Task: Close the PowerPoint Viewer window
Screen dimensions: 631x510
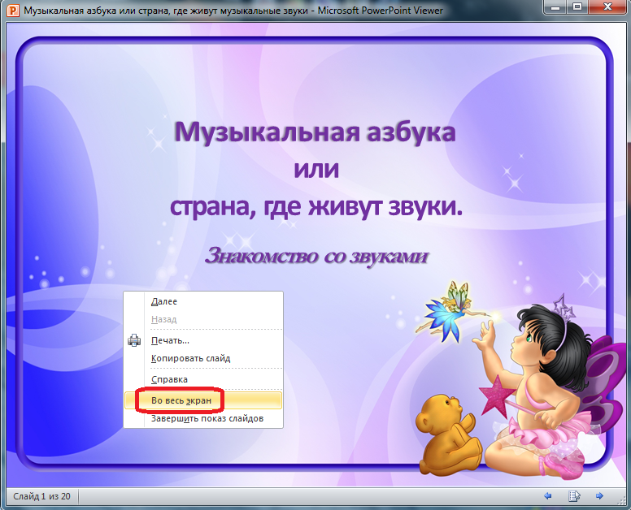Action: [x=608, y=8]
